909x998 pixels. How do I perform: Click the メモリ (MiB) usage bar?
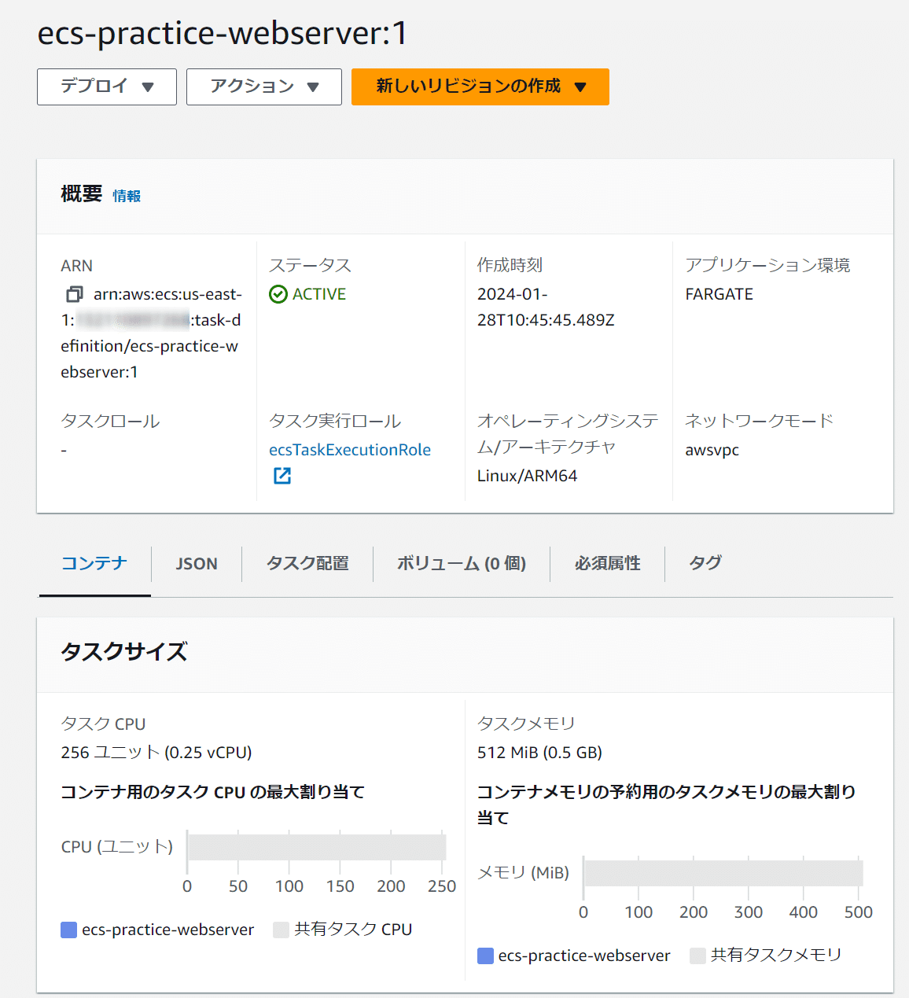[723, 874]
